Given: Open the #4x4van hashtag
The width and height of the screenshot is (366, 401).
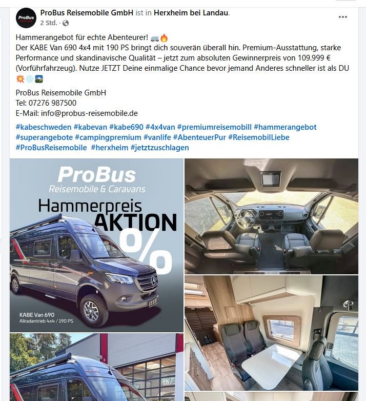Looking at the screenshot, I should 160,127.
